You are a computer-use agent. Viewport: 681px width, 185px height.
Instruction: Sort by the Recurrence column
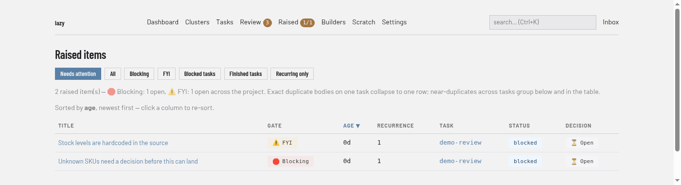click(395, 126)
